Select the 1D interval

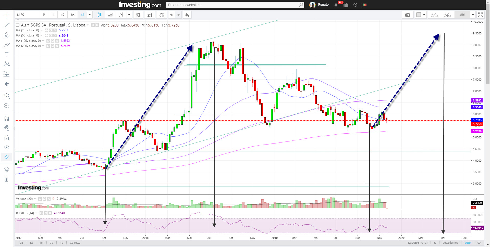point(63,15)
